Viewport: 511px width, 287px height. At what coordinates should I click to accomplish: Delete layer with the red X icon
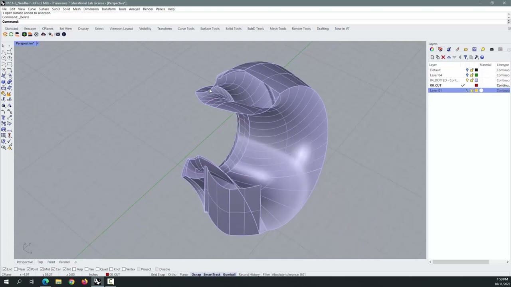443,57
